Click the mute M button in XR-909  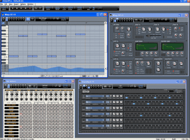coord(5,85)
